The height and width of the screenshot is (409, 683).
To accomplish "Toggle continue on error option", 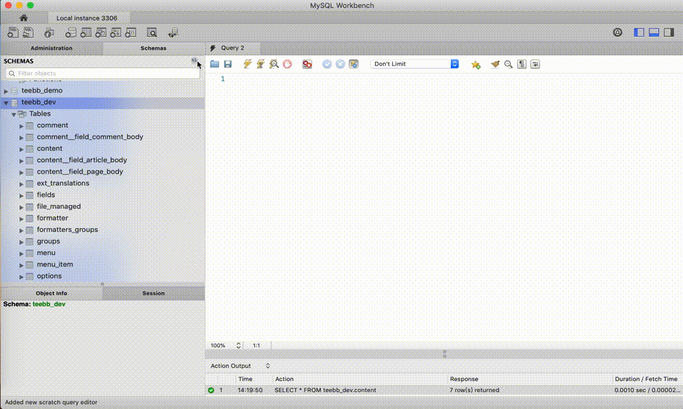I will [x=307, y=64].
